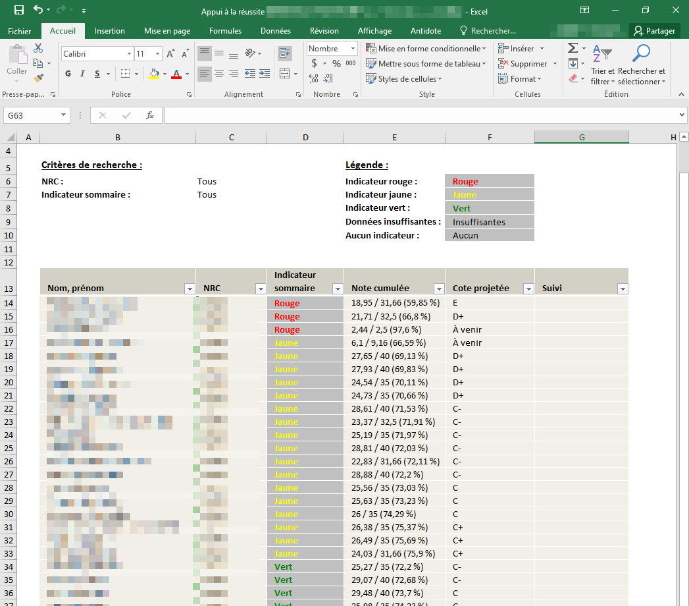
Task: Click Mettre sous forme de tableau
Action: point(426,63)
